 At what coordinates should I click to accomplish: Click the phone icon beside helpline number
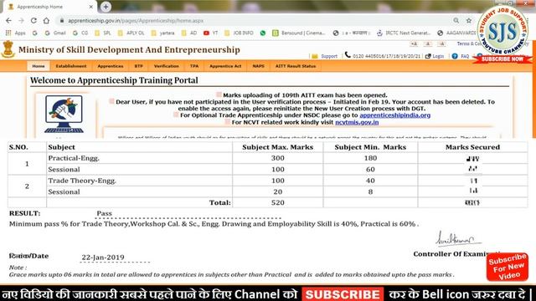(348, 55)
